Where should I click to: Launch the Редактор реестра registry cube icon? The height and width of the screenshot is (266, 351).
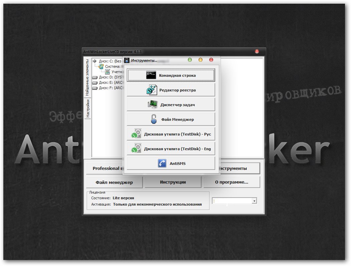pyautogui.click(x=152, y=90)
